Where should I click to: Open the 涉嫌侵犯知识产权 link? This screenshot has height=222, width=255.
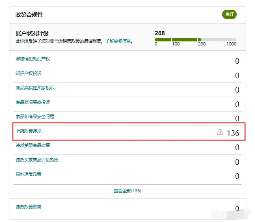coord(33,59)
